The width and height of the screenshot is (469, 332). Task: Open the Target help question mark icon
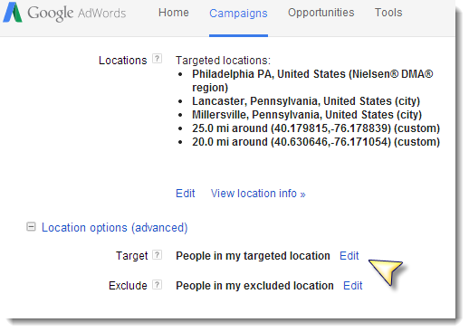157,255
